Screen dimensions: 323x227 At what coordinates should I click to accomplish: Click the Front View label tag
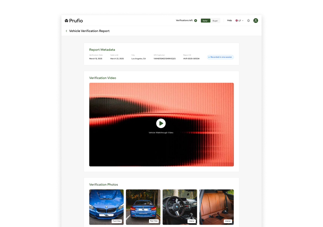117,221
